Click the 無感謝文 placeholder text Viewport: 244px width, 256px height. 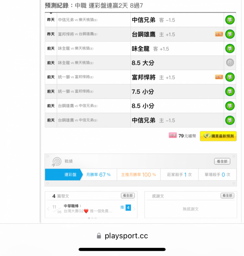point(190,209)
